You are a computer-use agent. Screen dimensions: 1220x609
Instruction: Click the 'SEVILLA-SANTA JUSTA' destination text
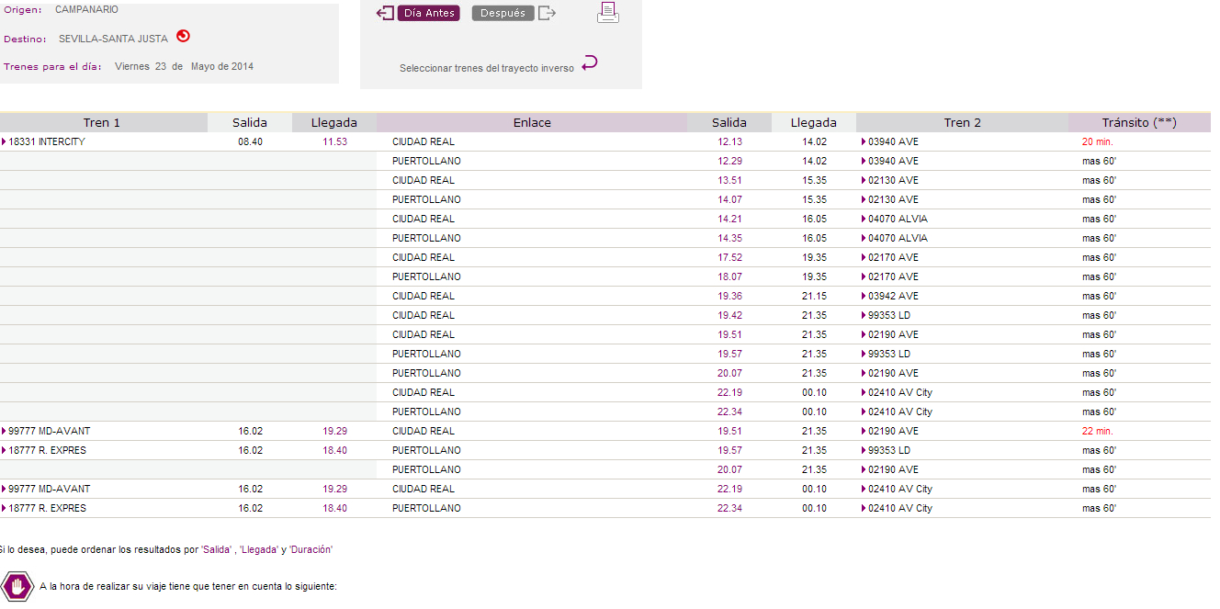[x=113, y=39]
